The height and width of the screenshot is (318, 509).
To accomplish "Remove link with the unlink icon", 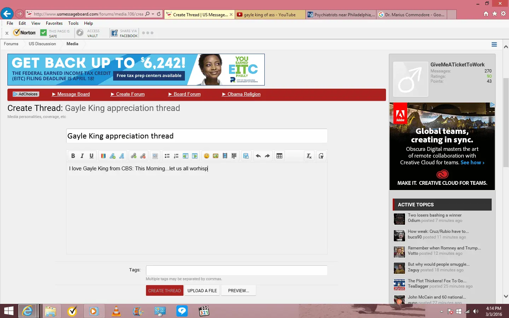I will coord(143,156).
